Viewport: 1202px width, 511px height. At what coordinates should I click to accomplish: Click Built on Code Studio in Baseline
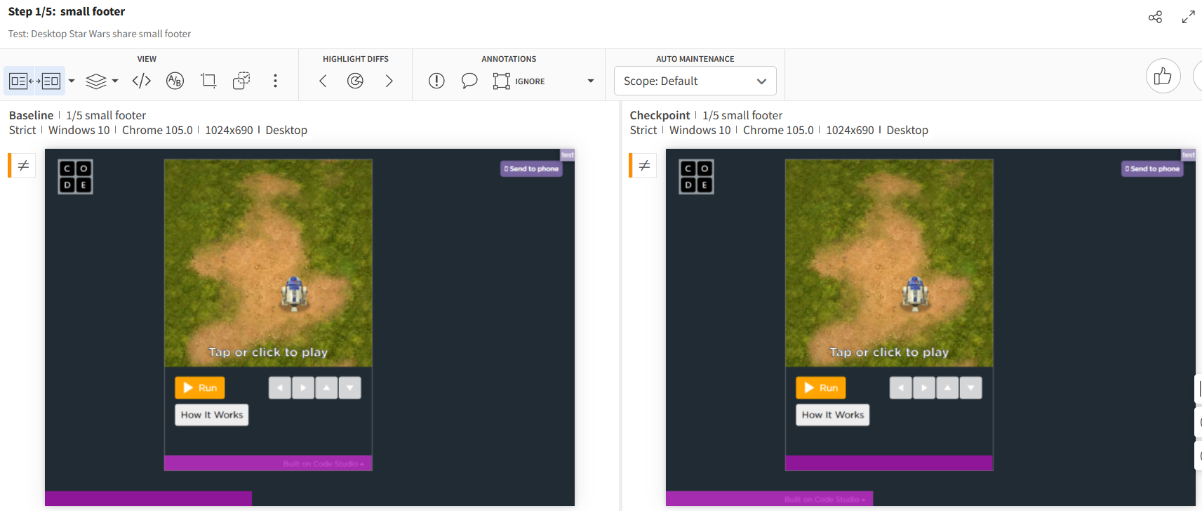coord(323,464)
